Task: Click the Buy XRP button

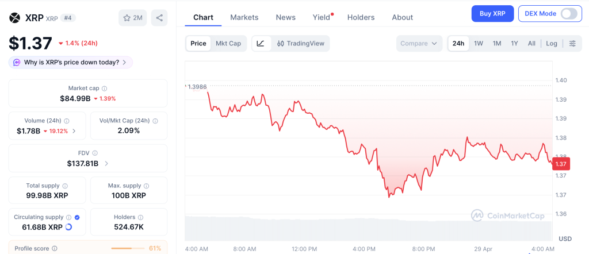Action: click(x=492, y=13)
